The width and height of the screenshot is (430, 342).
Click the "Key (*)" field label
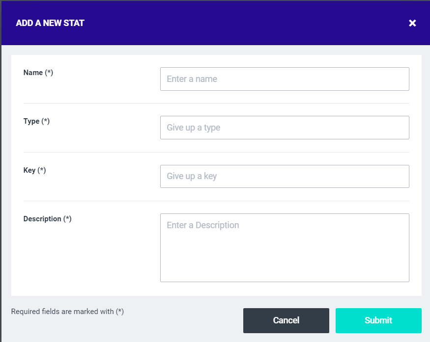click(34, 170)
